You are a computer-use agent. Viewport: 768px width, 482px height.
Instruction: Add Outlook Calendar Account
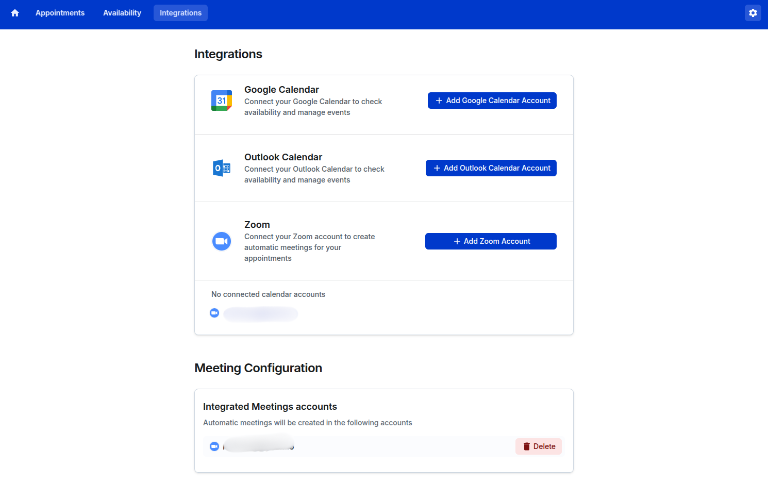click(491, 168)
